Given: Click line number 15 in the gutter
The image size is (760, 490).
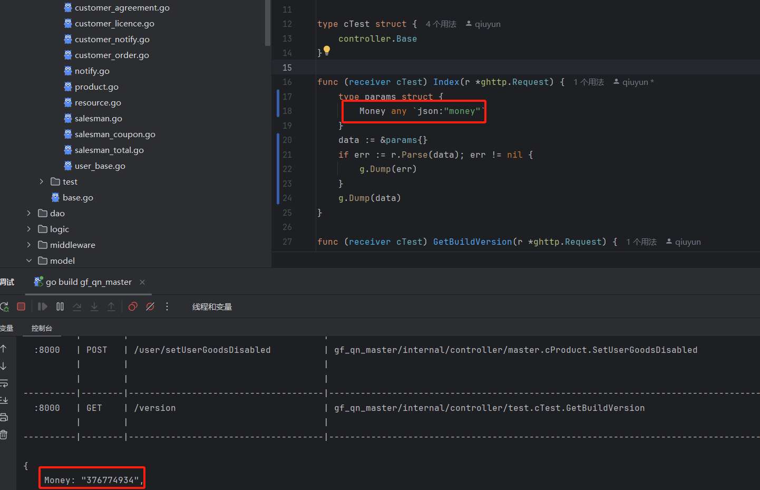Looking at the screenshot, I should click(x=287, y=68).
